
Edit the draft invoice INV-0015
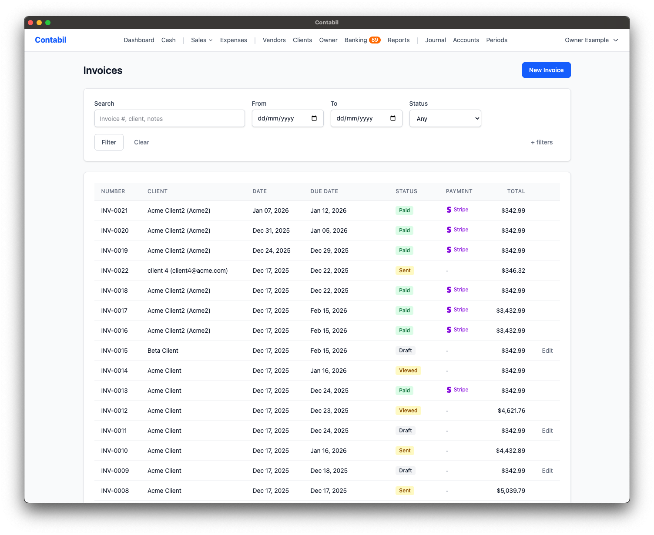coord(547,350)
